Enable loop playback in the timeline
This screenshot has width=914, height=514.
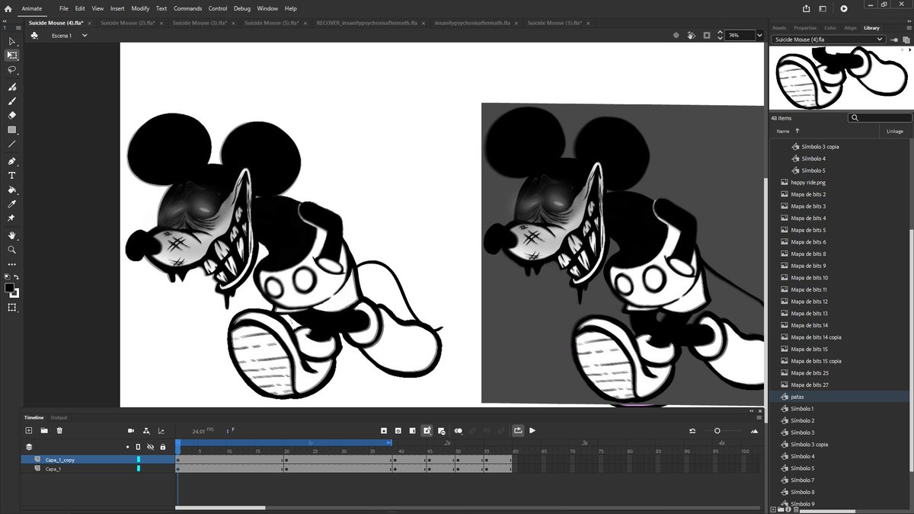[519, 430]
